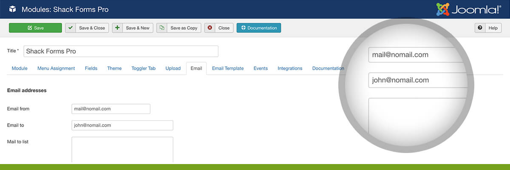The width and height of the screenshot is (510, 170).
Task: Open the Integrations tab
Action: pyautogui.click(x=290, y=68)
